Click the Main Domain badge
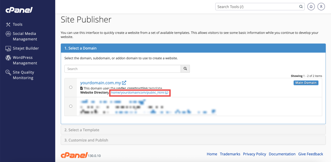 [x=306, y=83]
